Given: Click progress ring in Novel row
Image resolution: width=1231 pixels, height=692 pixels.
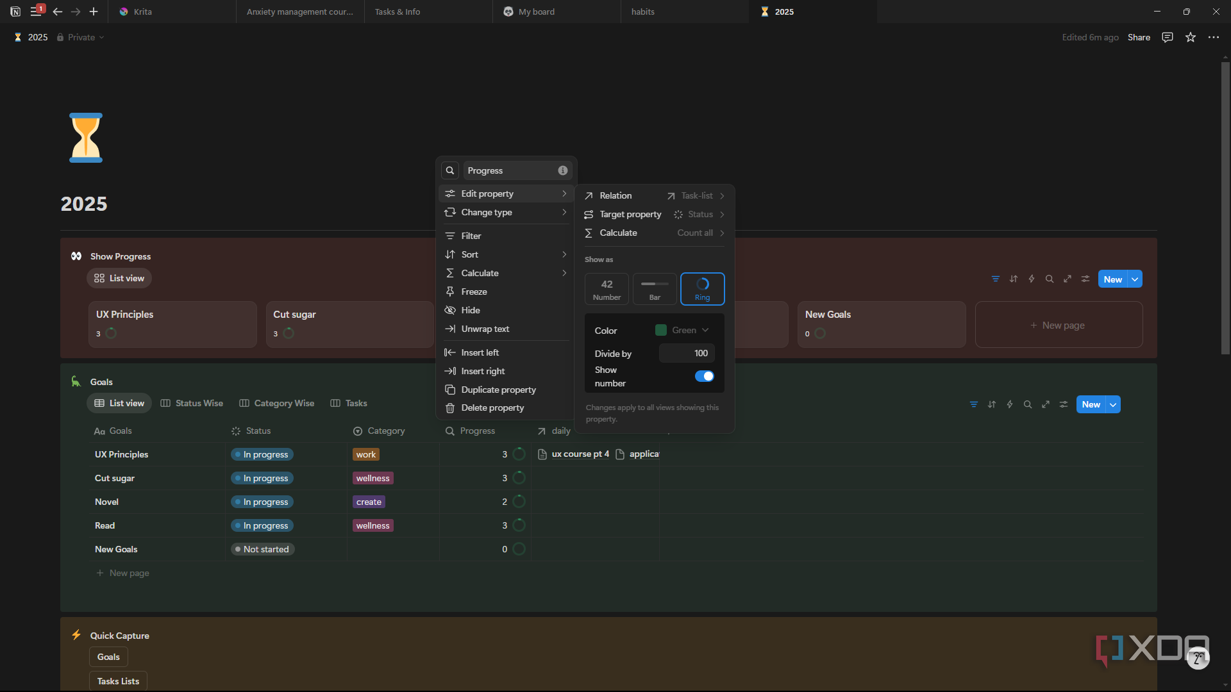Looking at the screenshot, I should pos(519,502).
